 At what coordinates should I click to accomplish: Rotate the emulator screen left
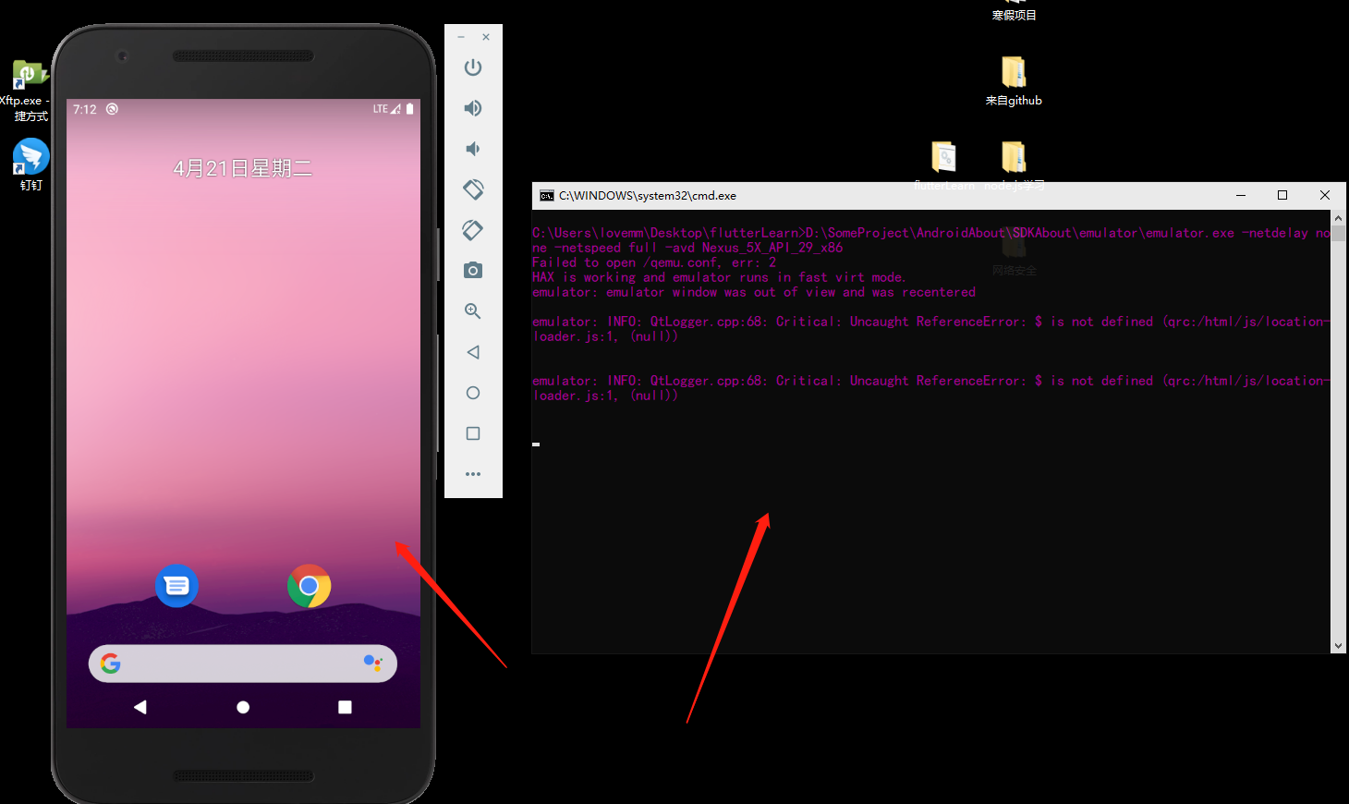tap(472, 189)
